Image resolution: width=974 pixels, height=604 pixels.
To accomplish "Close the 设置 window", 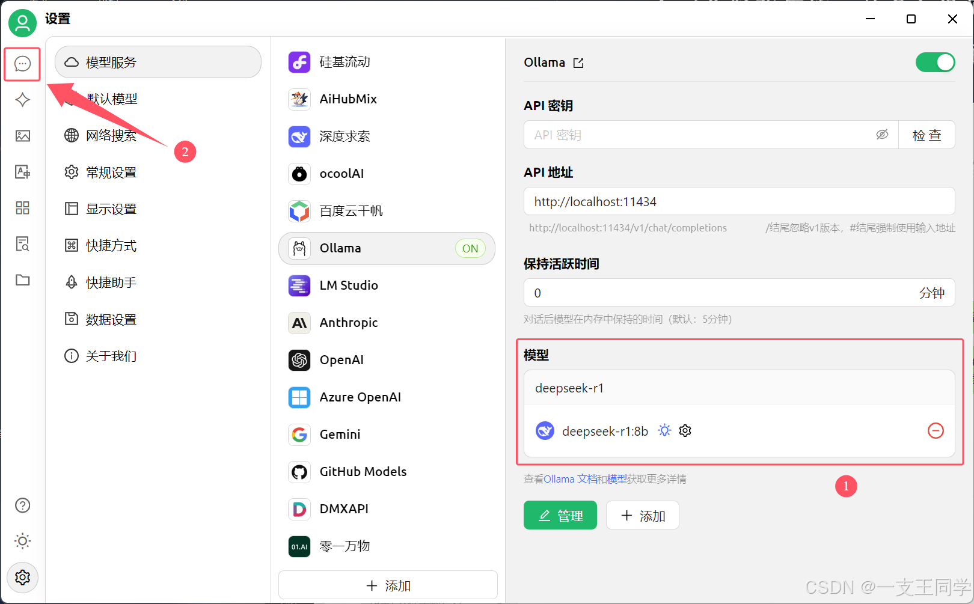I will [952, 19].
